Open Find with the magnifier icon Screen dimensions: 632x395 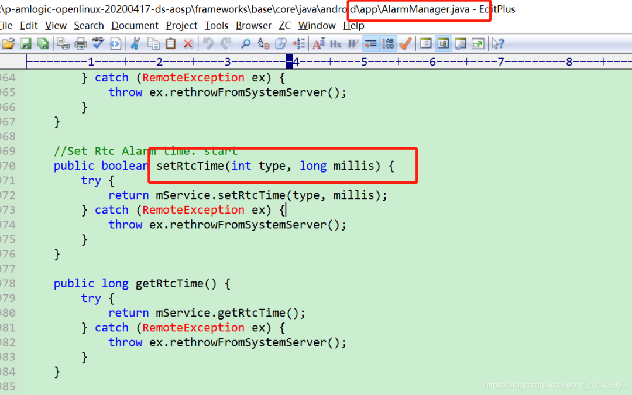[245, 43]
